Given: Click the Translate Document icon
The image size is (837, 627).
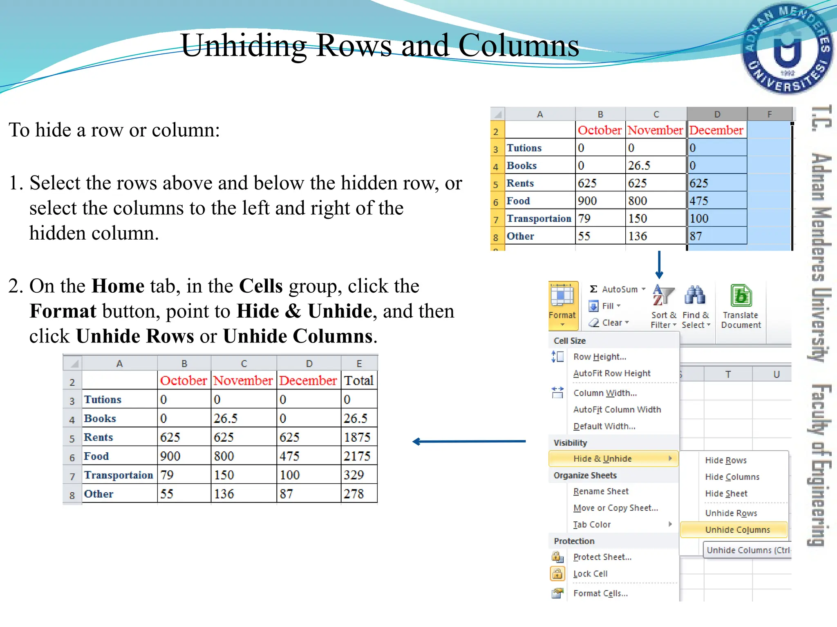Looking at the screenshot, I should (741, 296).
